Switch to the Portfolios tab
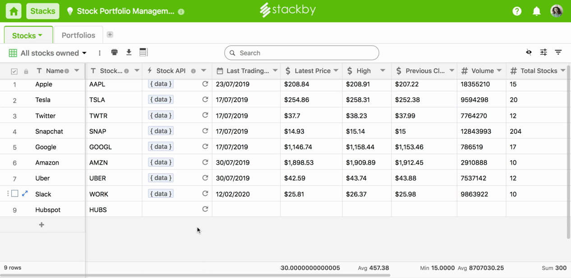The height and width of the screenshot is (278, 571). coord(78,35)
